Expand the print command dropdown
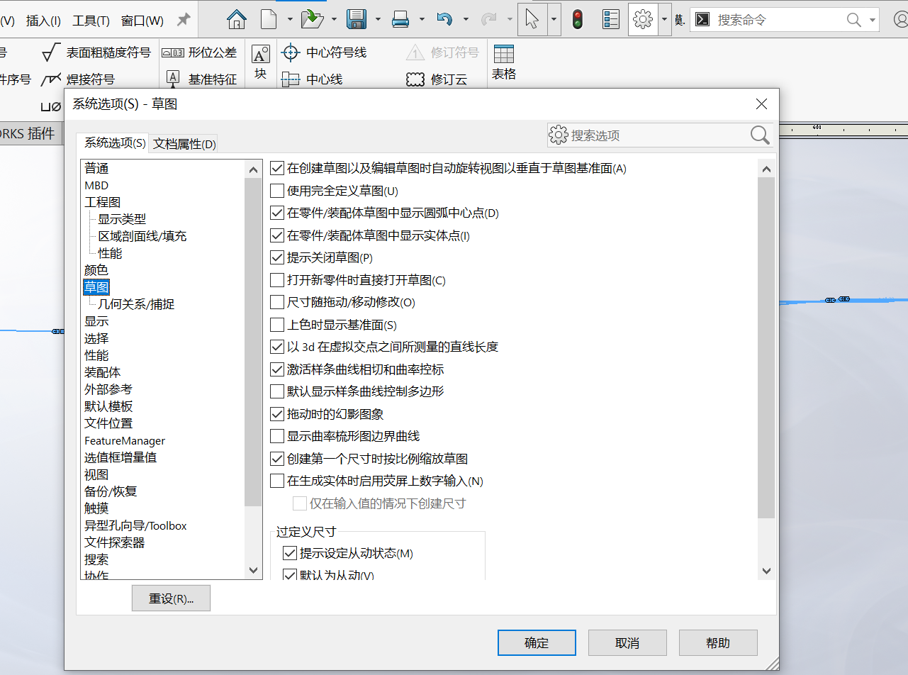 pyautogui.click(x=422, y=19)
